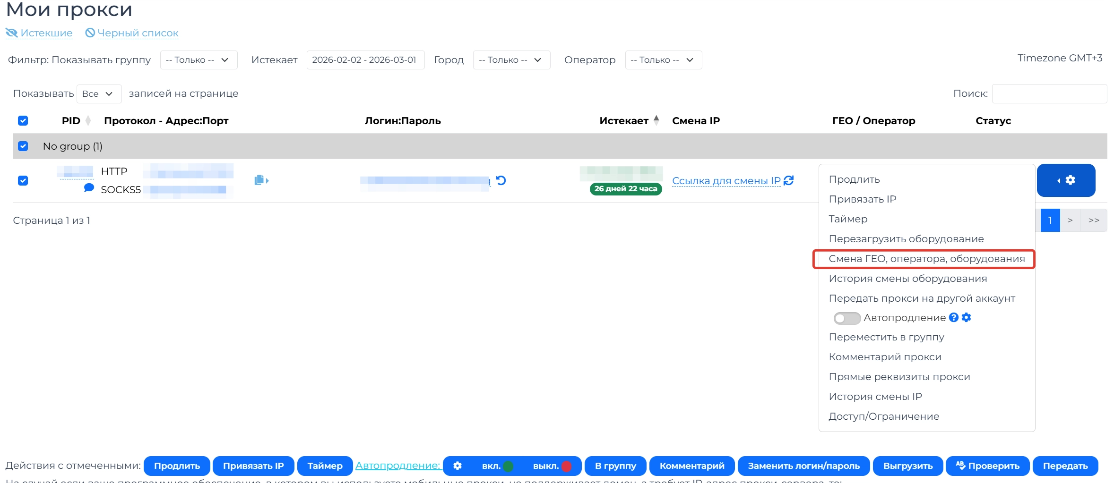Open the records per page Все dropdown

point(99,93)
